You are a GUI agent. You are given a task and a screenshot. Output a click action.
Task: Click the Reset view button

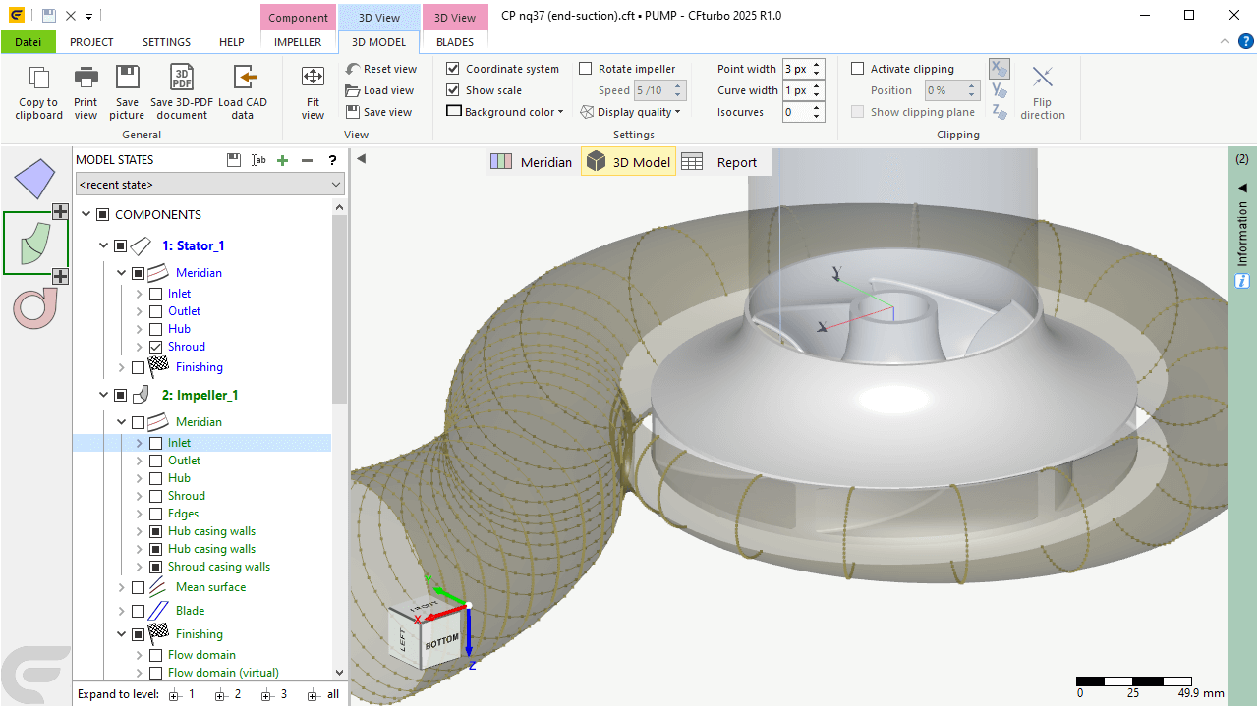tap(381, 69)
